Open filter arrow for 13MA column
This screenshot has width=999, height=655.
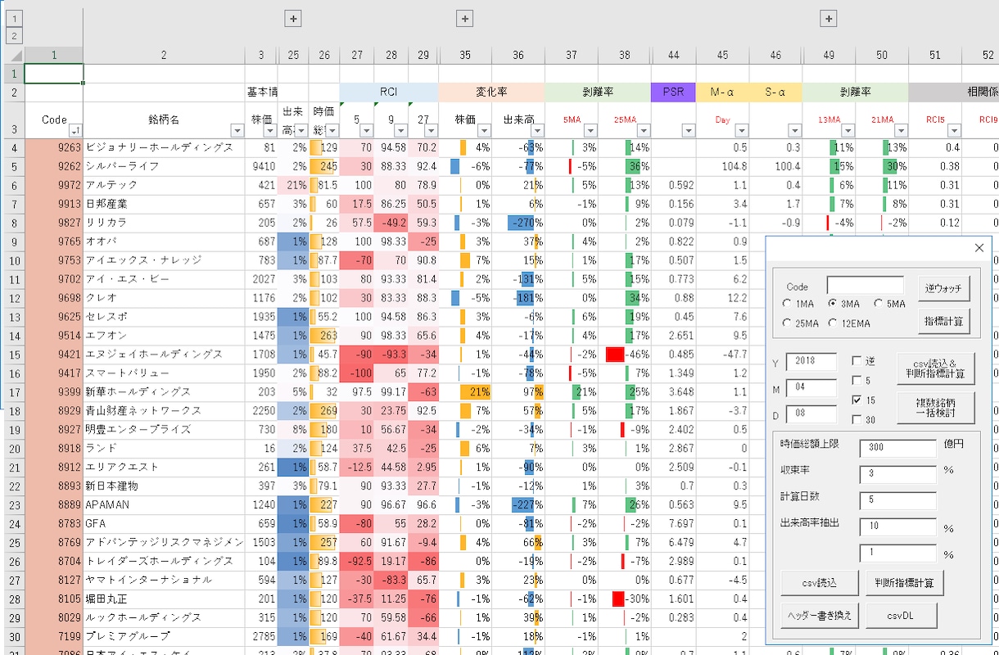coord(848,130)
